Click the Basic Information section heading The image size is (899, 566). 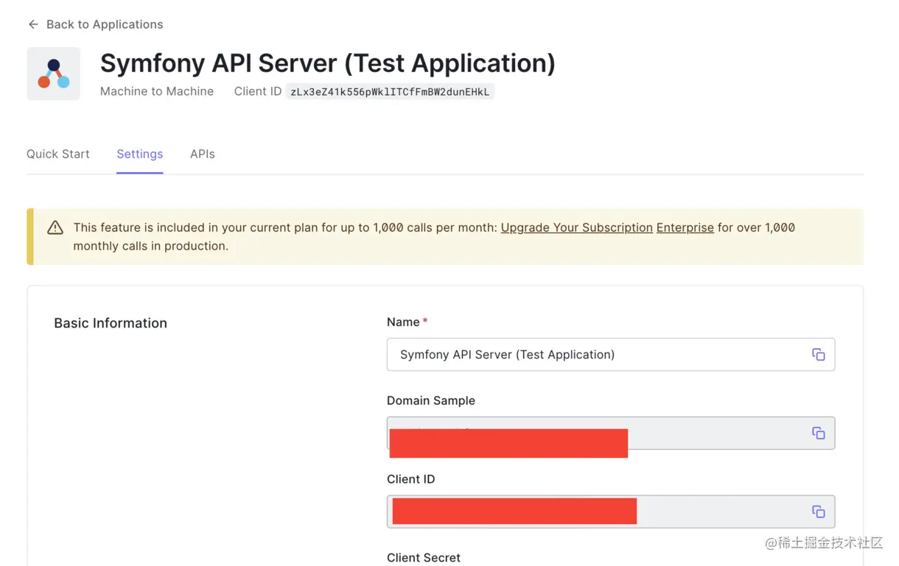pyautogui.click(x=111, y=322)
